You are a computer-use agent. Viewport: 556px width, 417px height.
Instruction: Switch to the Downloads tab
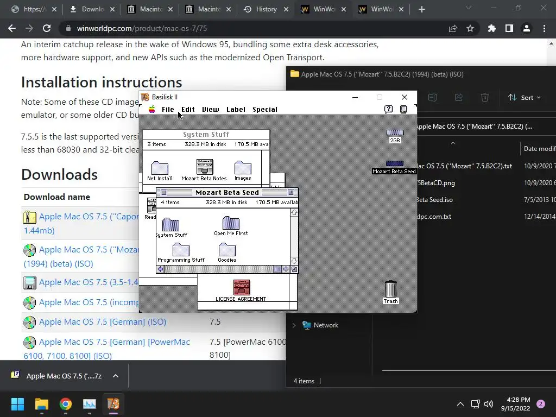pos(92,9)
